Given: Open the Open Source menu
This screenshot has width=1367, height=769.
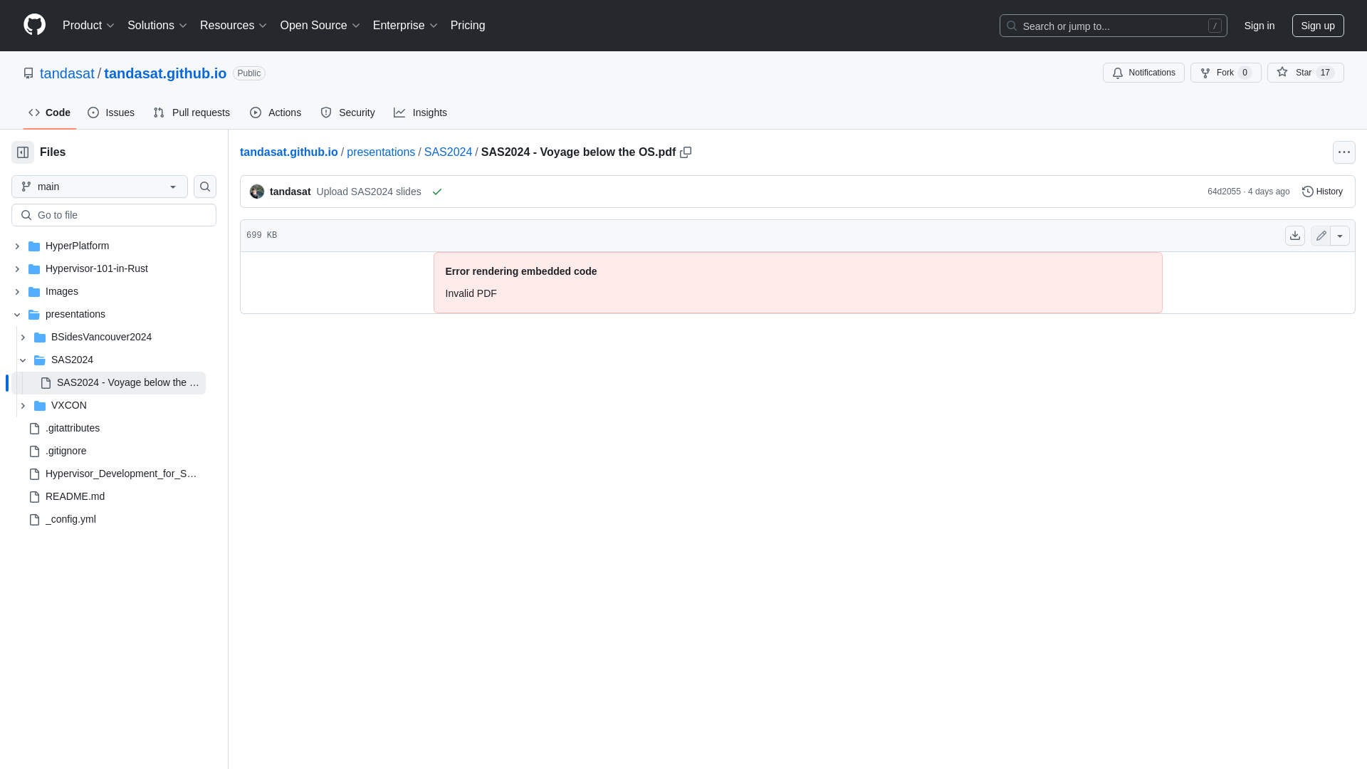Looking at the screenshot, I should [320, 26].
